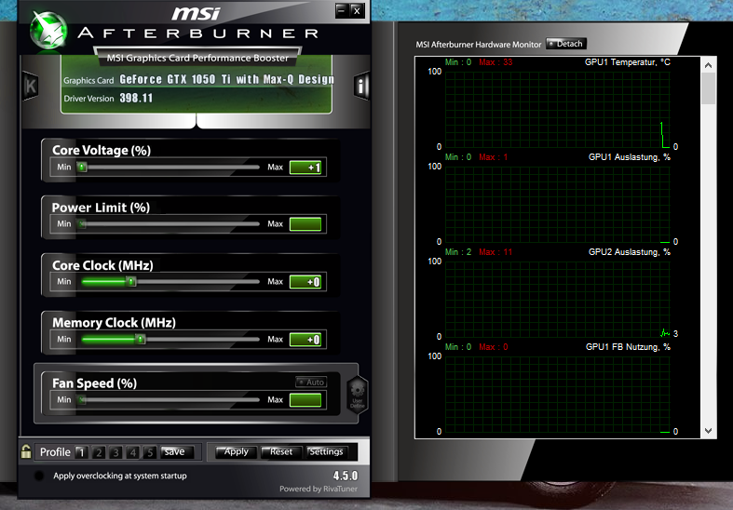Click the hardware monitor scroll up arrow

708,65
